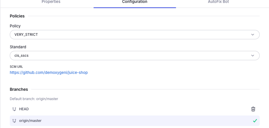Open the juice-shop GitHub SCM URL link
The image size is (269, 128).
[x=49, y=72]
